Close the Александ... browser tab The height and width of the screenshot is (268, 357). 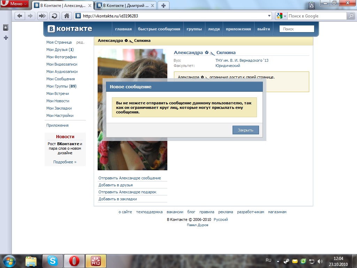point(90,6)
